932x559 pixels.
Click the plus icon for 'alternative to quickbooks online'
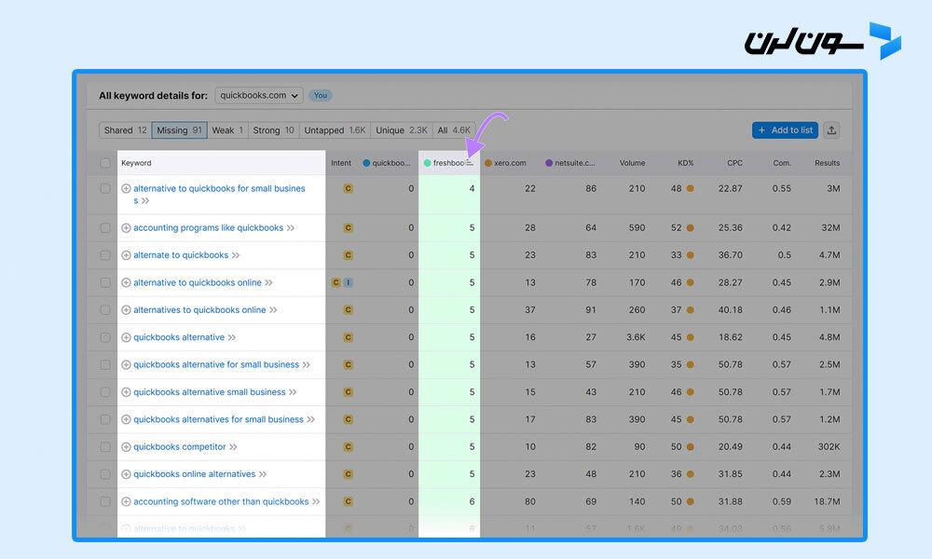pos(126,283)
